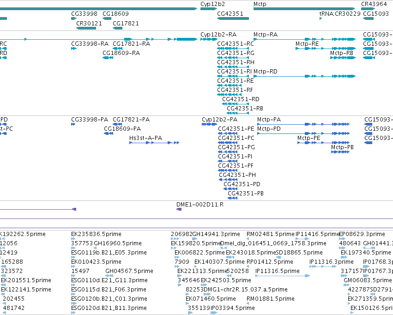
Task: Click the CG33998 gene label
Action: pyautogui.click(x=84, y=14)
